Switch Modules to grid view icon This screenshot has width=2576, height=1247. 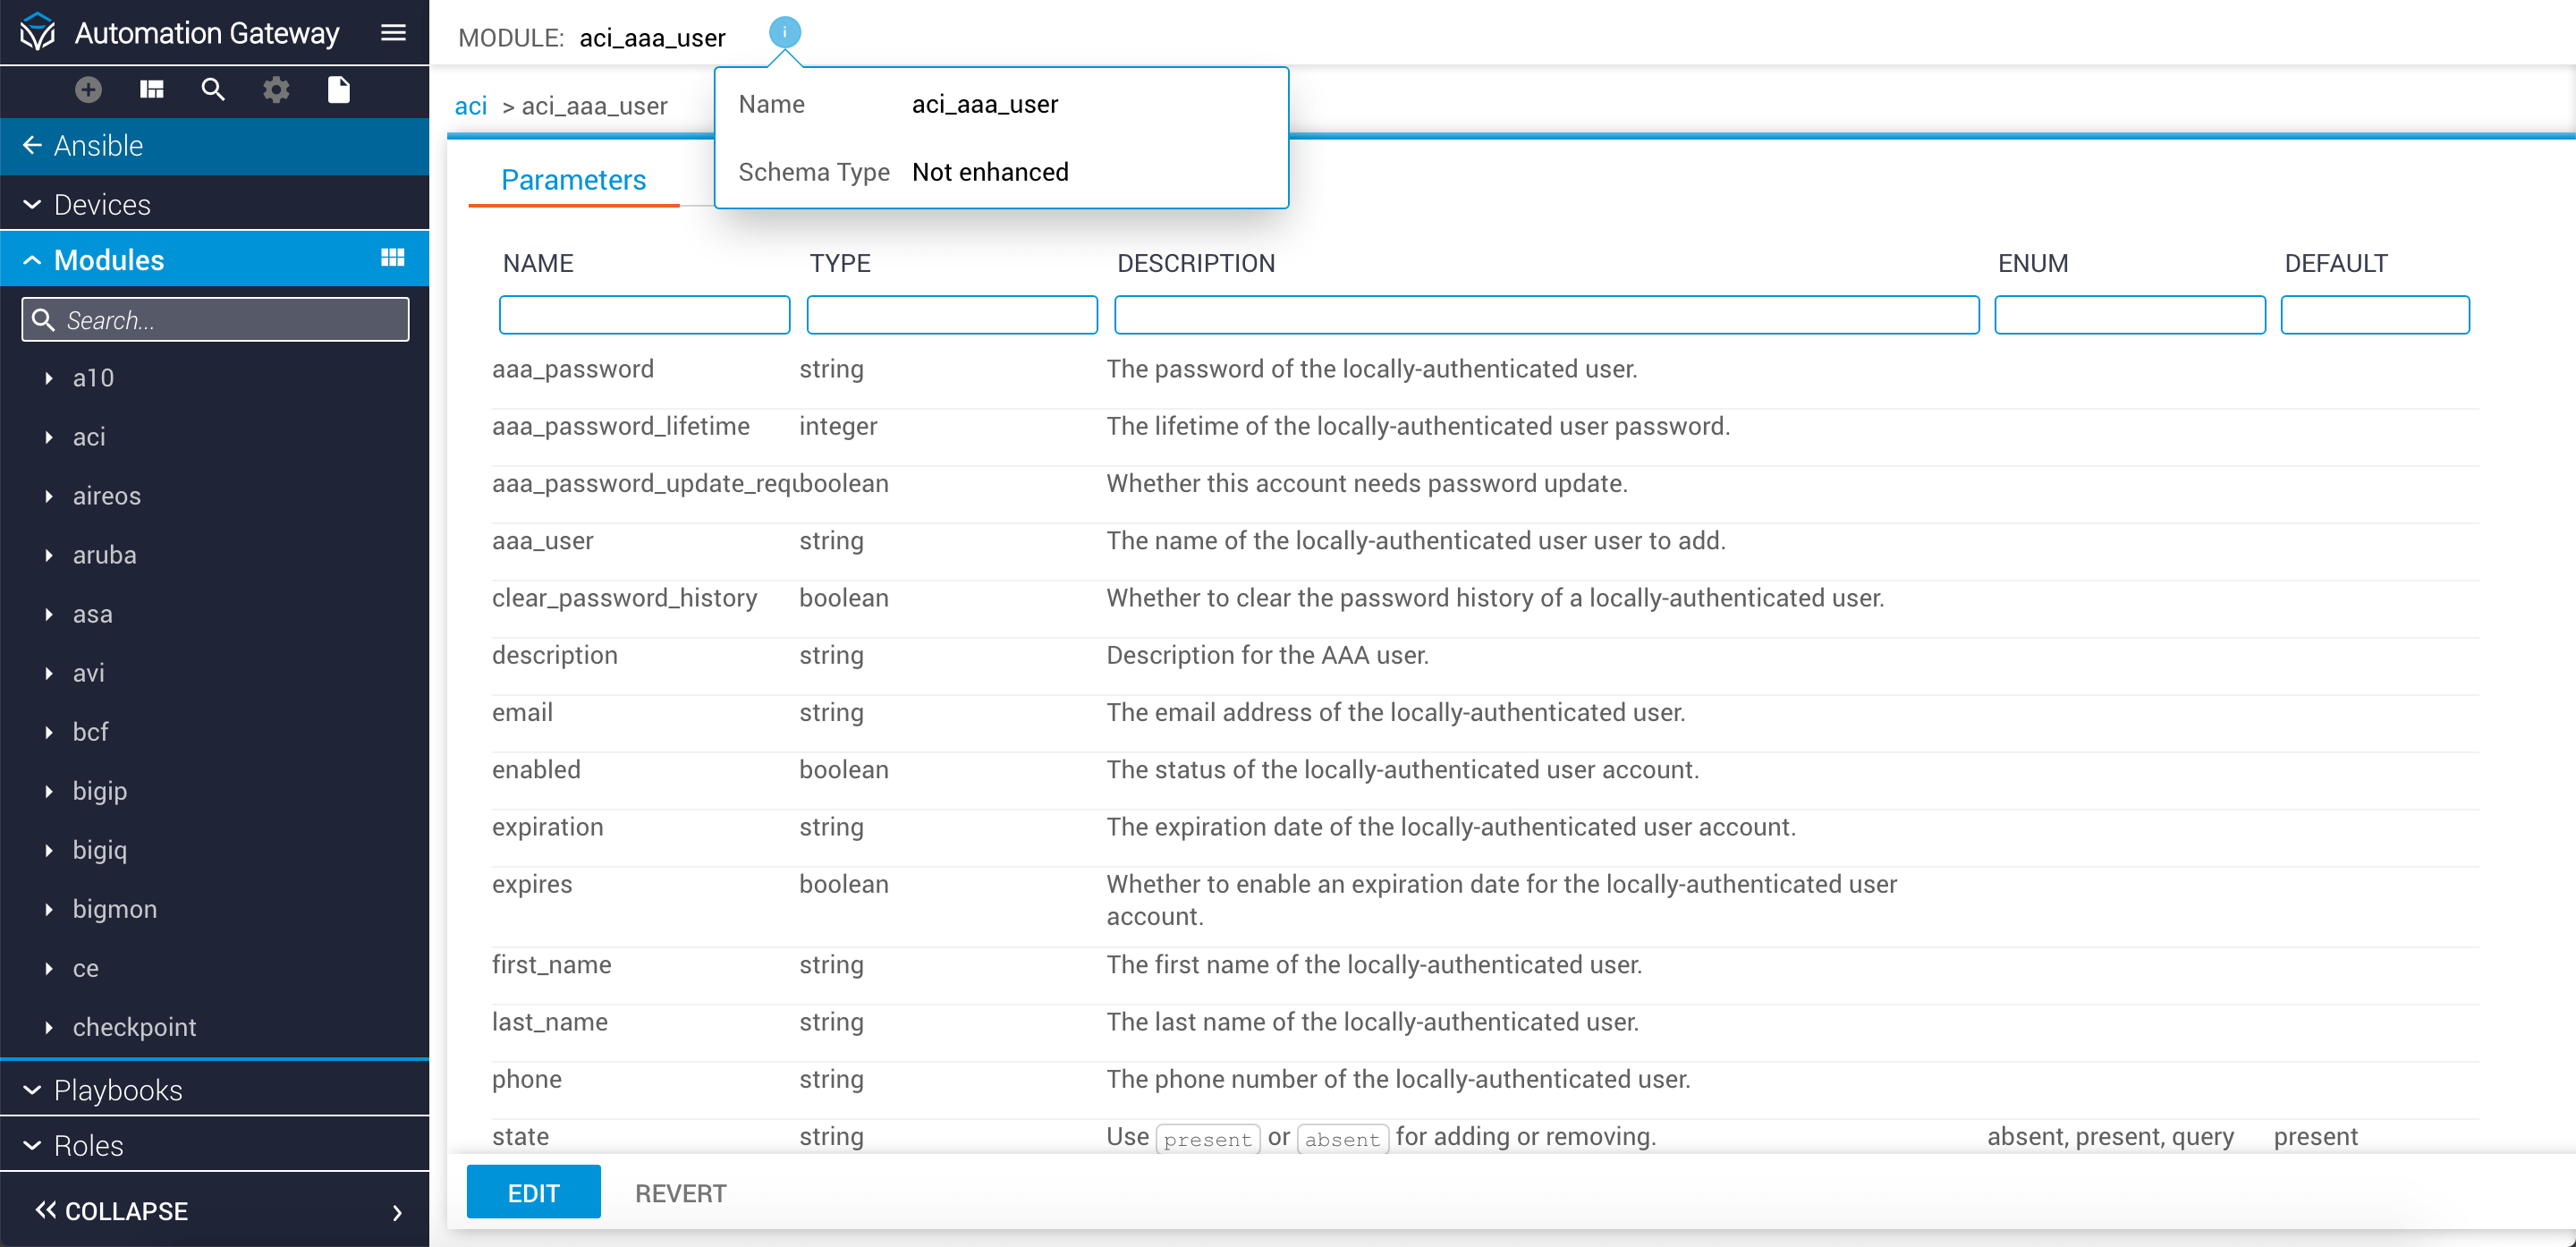(392, 258)
